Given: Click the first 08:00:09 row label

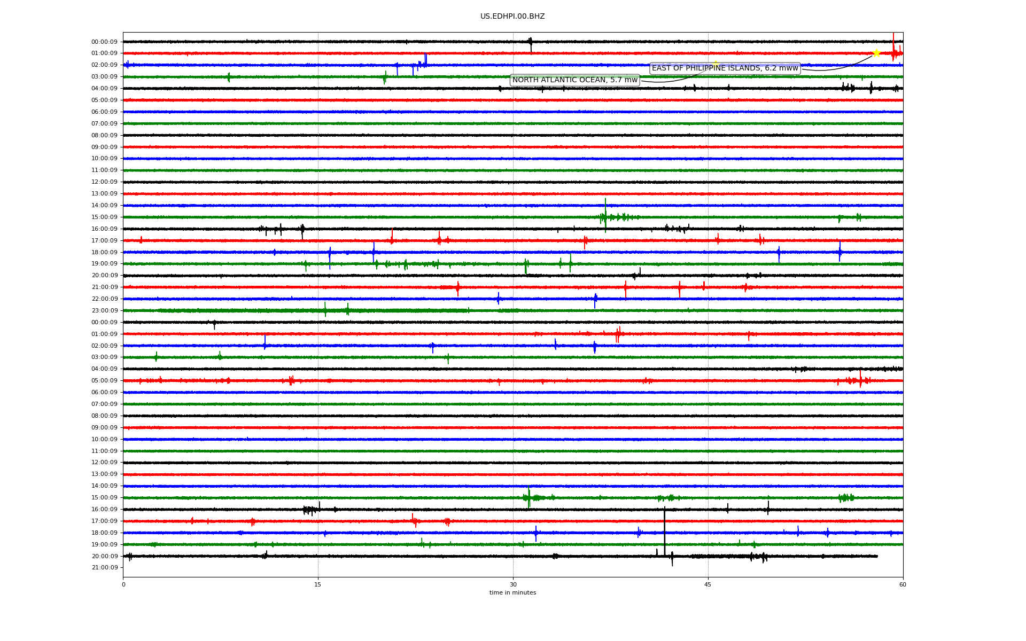Looking at the screenshot, I should pos(104,136).
